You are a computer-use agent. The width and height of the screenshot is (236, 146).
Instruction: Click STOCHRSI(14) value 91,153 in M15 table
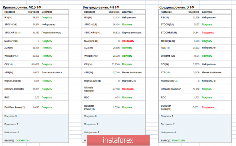[36, 33]
